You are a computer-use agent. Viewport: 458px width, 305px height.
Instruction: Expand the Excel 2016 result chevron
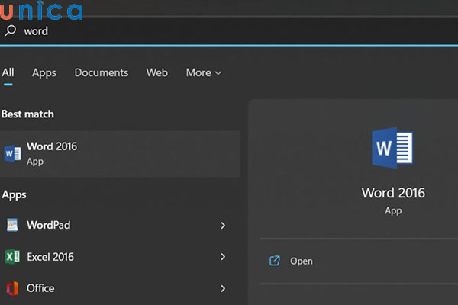(x=223, y=257)
